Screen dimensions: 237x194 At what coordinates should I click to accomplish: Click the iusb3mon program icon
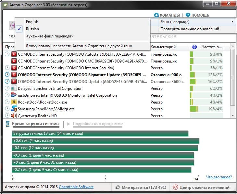tap(14, 95)
